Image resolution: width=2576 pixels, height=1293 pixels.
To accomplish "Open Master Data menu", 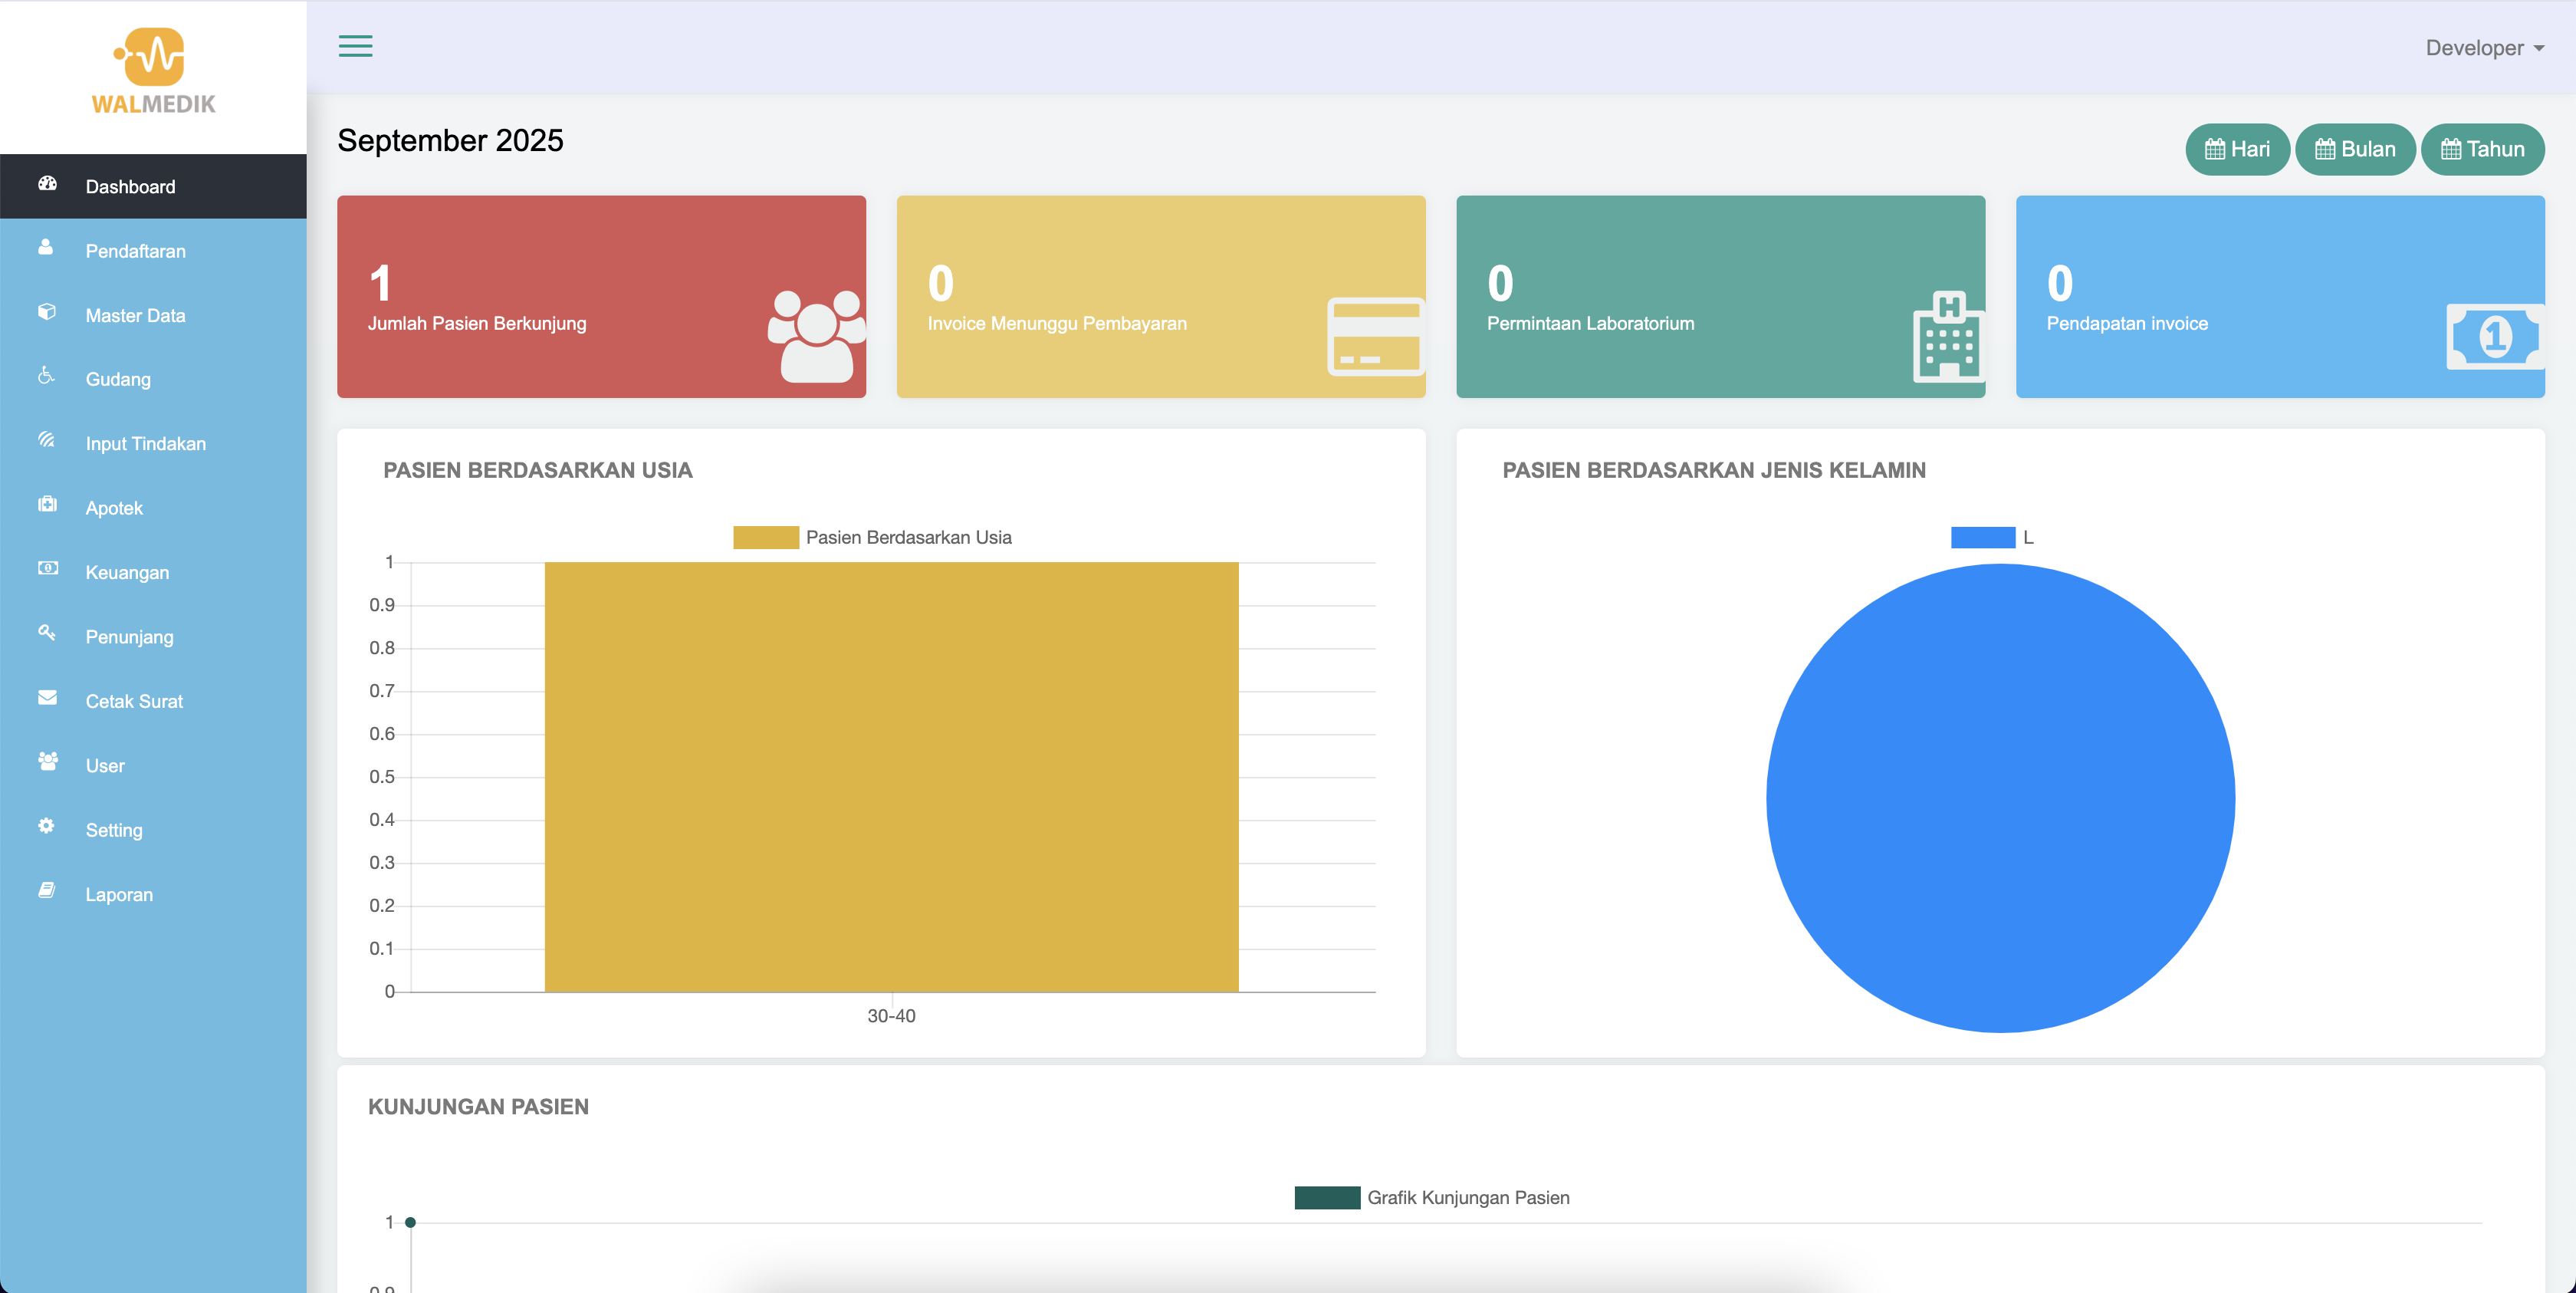I will click(153, 315).
